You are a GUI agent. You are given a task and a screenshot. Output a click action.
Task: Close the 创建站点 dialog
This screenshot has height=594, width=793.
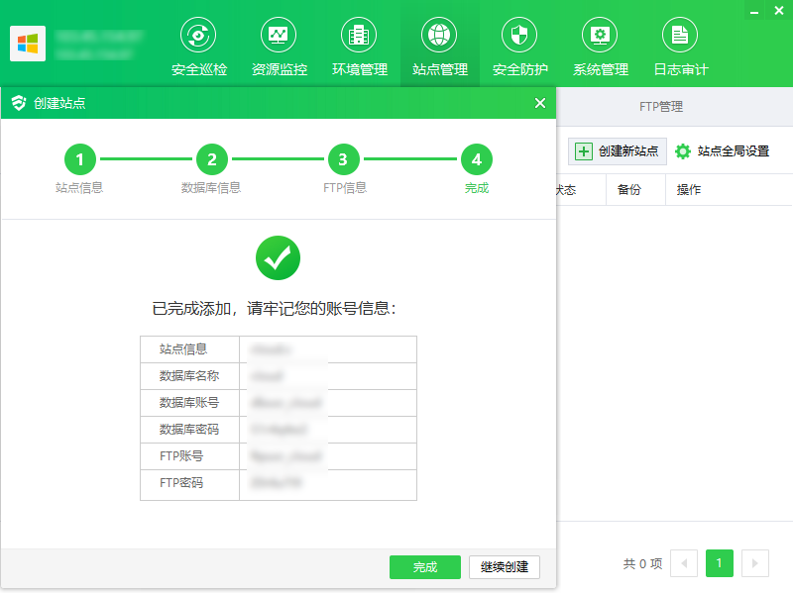540,103
